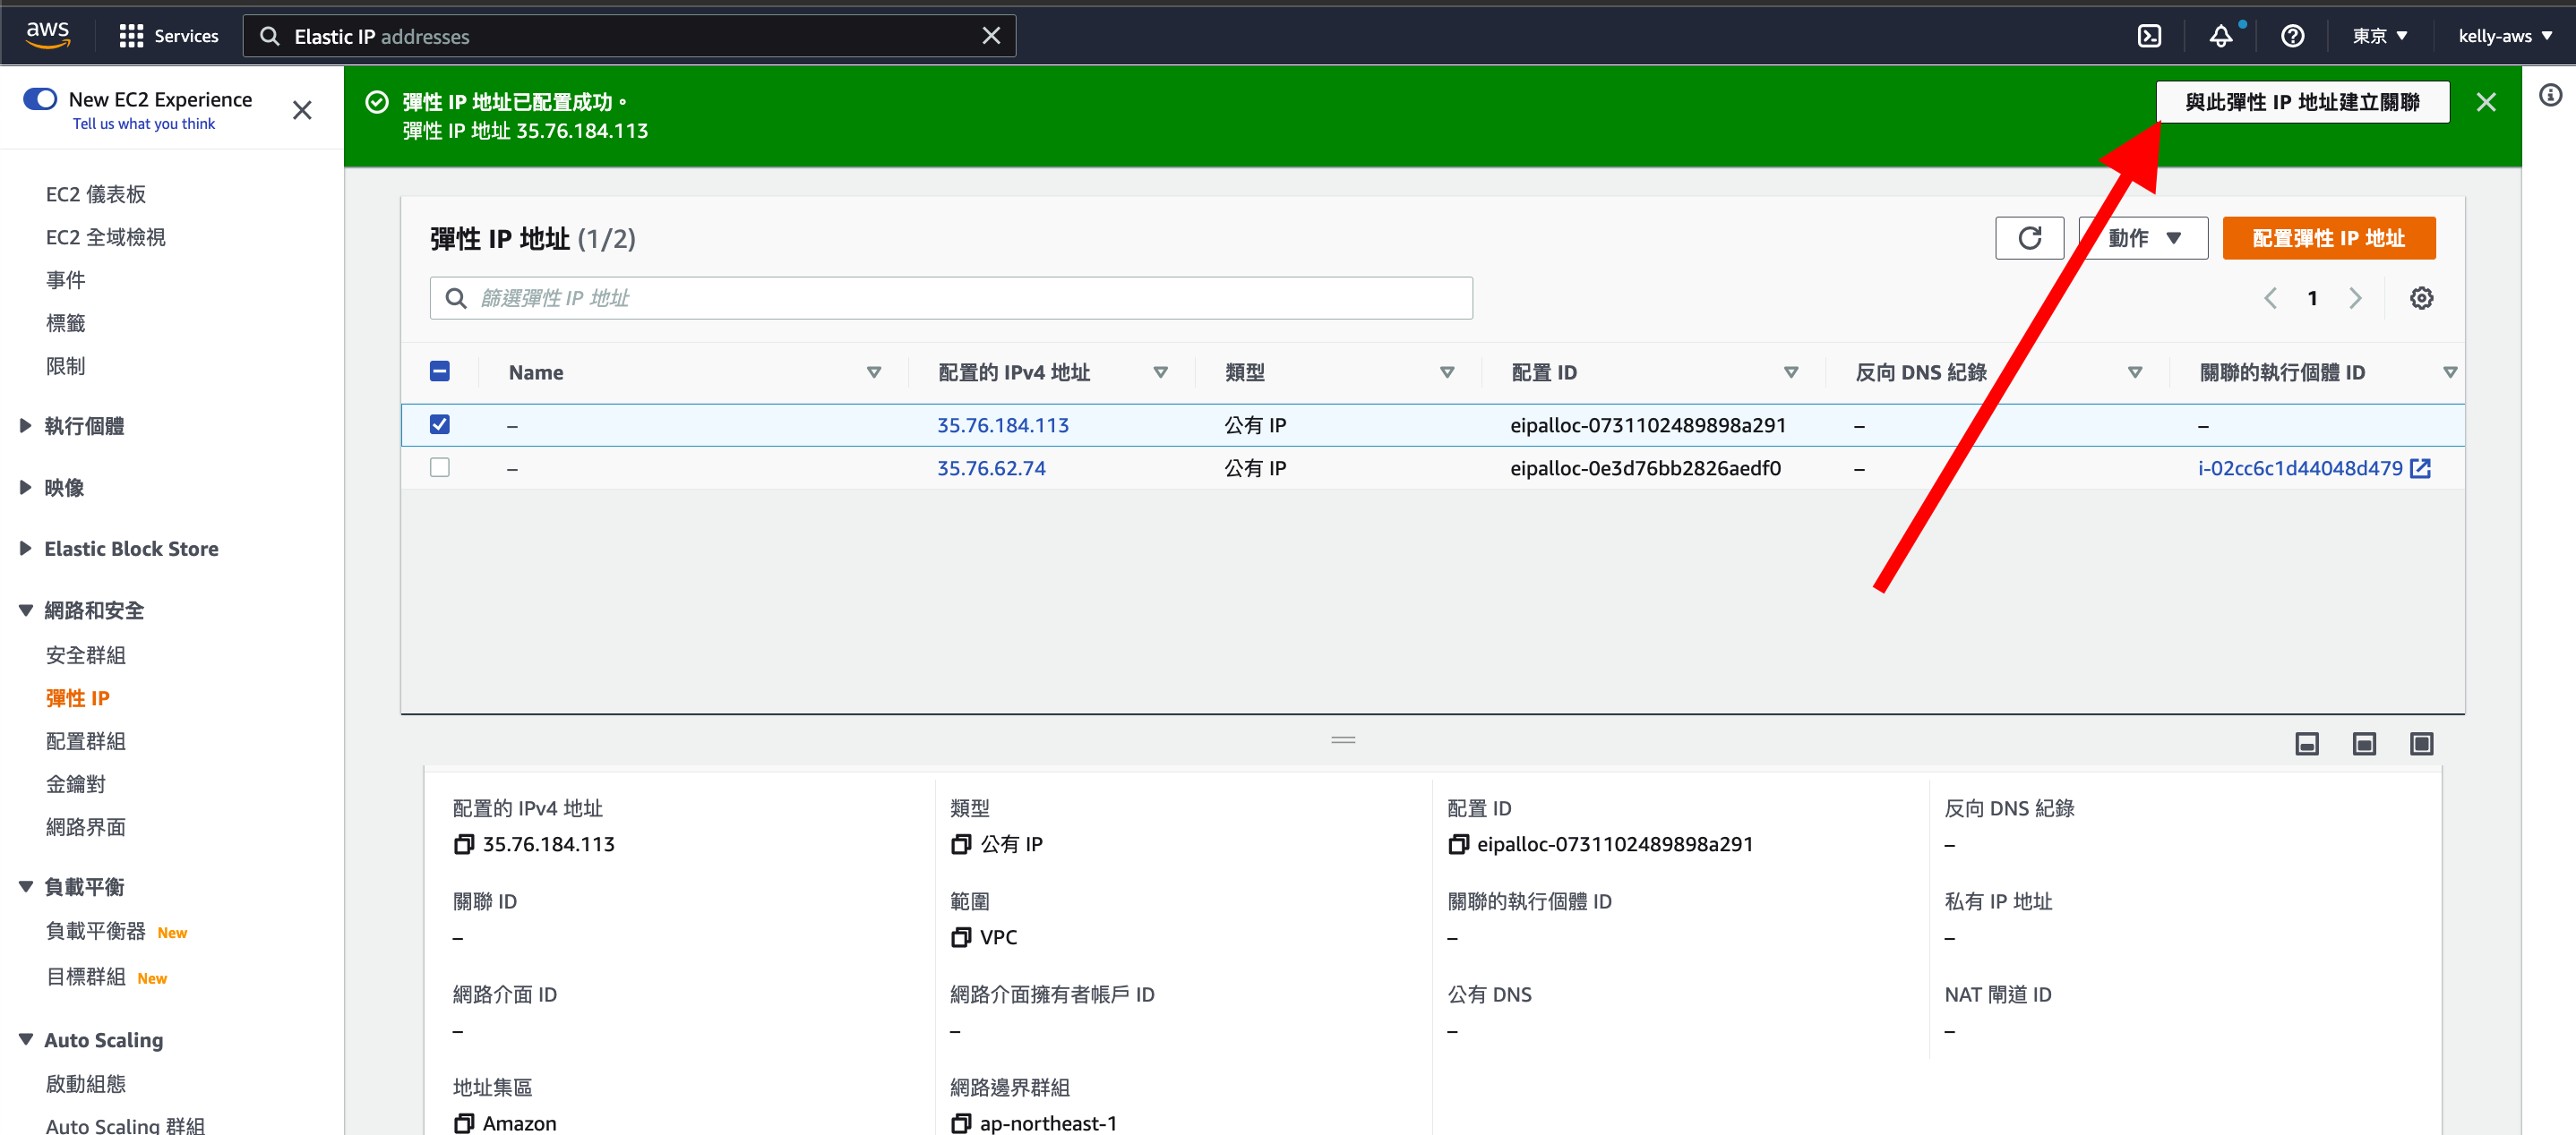This screenshot has width=2576, height=1135.
Task: Focus the top AWS search bar
Action: click(x=629, y=36)
